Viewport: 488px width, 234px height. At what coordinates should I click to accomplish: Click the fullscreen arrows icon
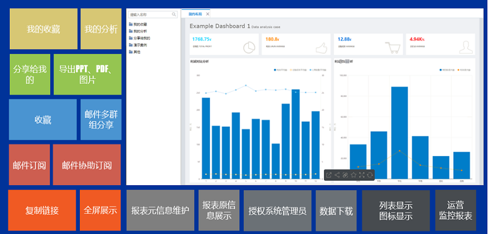point(362,175)
